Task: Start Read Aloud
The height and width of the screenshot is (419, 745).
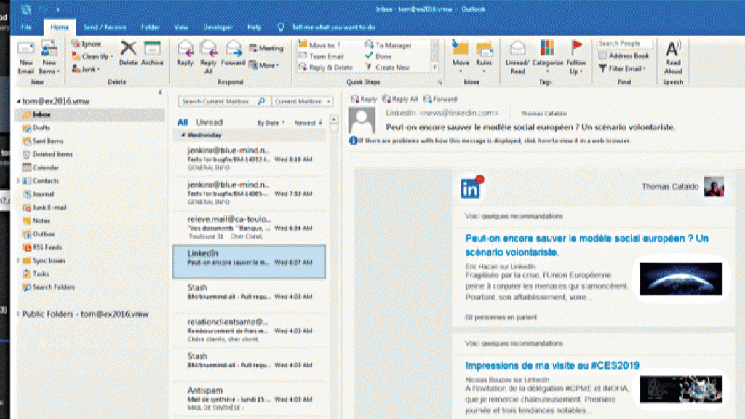Action: click(x=673, y=57)
